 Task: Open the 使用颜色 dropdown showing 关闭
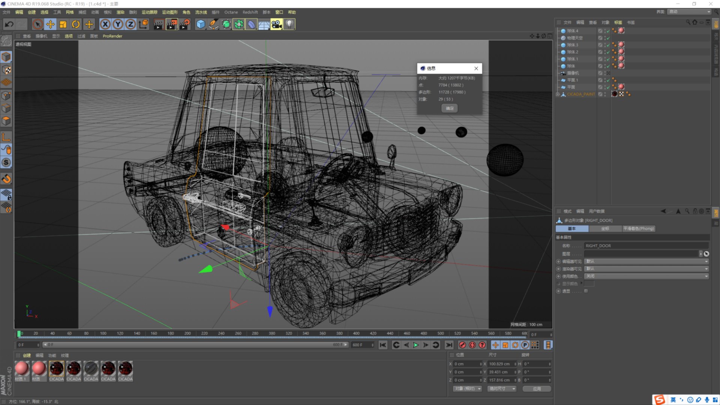[646, 276]
